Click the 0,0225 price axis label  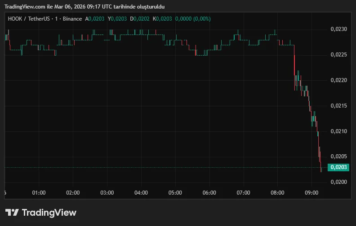[338, 55]
